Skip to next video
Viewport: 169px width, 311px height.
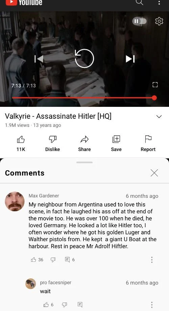(130, 59)
